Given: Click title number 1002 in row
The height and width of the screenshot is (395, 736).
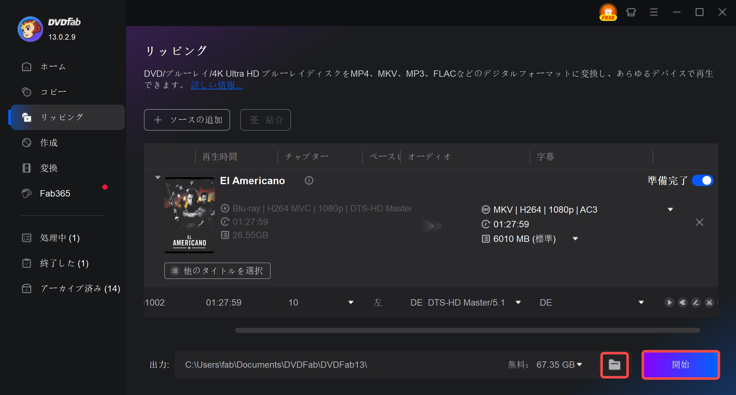Looking at the screenshot, I should click(154, 302).
